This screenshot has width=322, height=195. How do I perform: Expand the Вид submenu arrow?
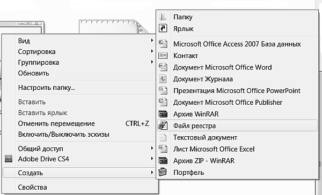(x=152, y=40)
